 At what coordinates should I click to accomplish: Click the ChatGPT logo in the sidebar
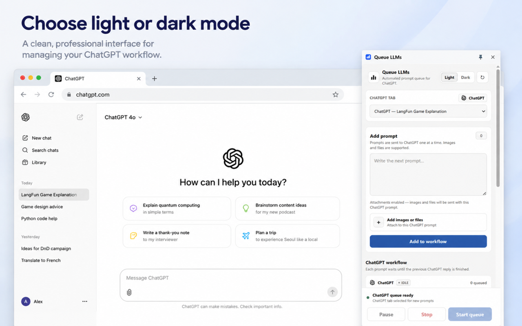[26, 117]
